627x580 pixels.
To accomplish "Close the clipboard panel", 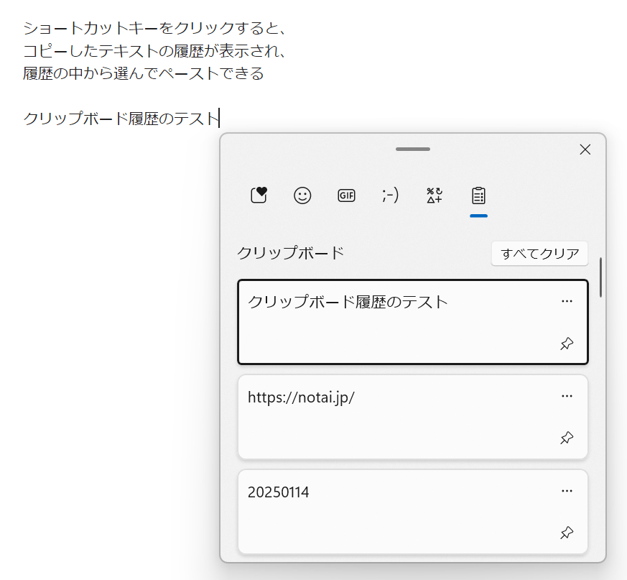I will (585, 149).
